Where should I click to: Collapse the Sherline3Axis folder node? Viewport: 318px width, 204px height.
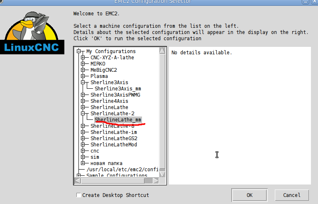[x=83, y=82]
